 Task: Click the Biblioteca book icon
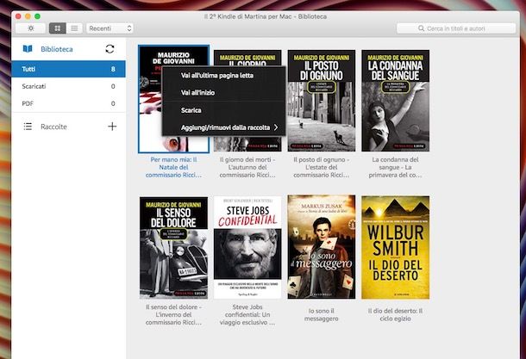28,49
